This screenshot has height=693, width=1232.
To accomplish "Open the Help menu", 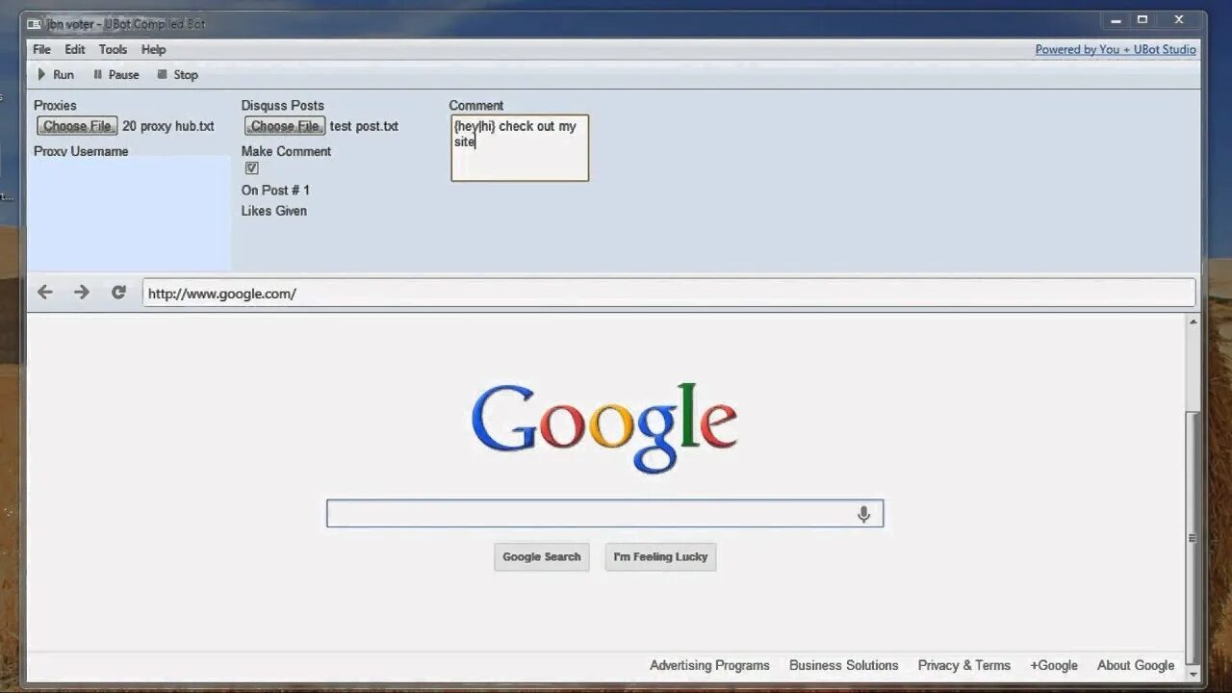I will [x=153, y=49].
